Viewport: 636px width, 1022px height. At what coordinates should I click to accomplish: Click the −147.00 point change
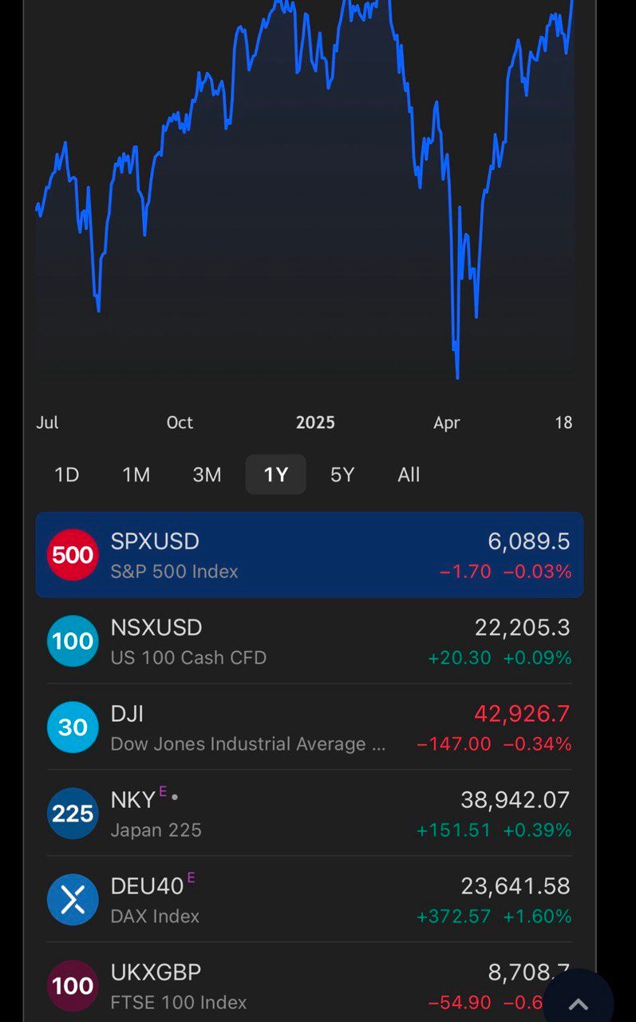(x=454, y=744)
